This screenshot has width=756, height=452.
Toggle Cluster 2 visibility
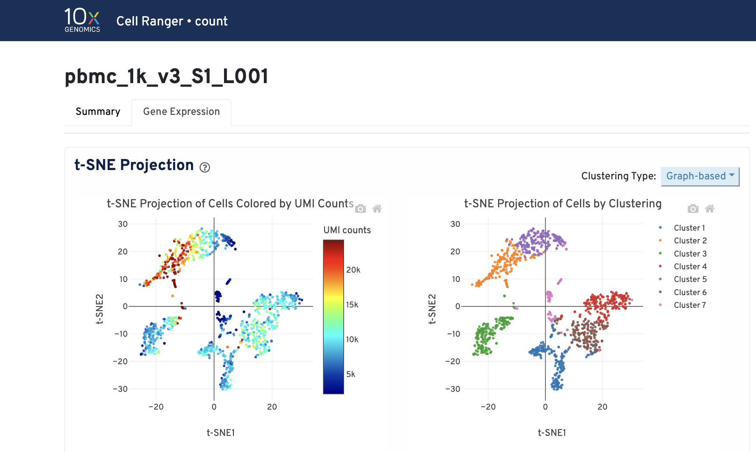[690, 240]
